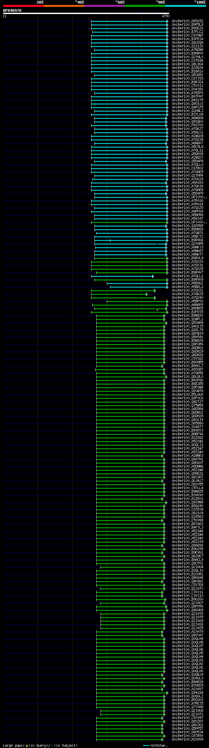The width and height of the screenshot is (209, 748).
Task: Select UniRef100_A9PFK4 label
Action: [187, 212]
